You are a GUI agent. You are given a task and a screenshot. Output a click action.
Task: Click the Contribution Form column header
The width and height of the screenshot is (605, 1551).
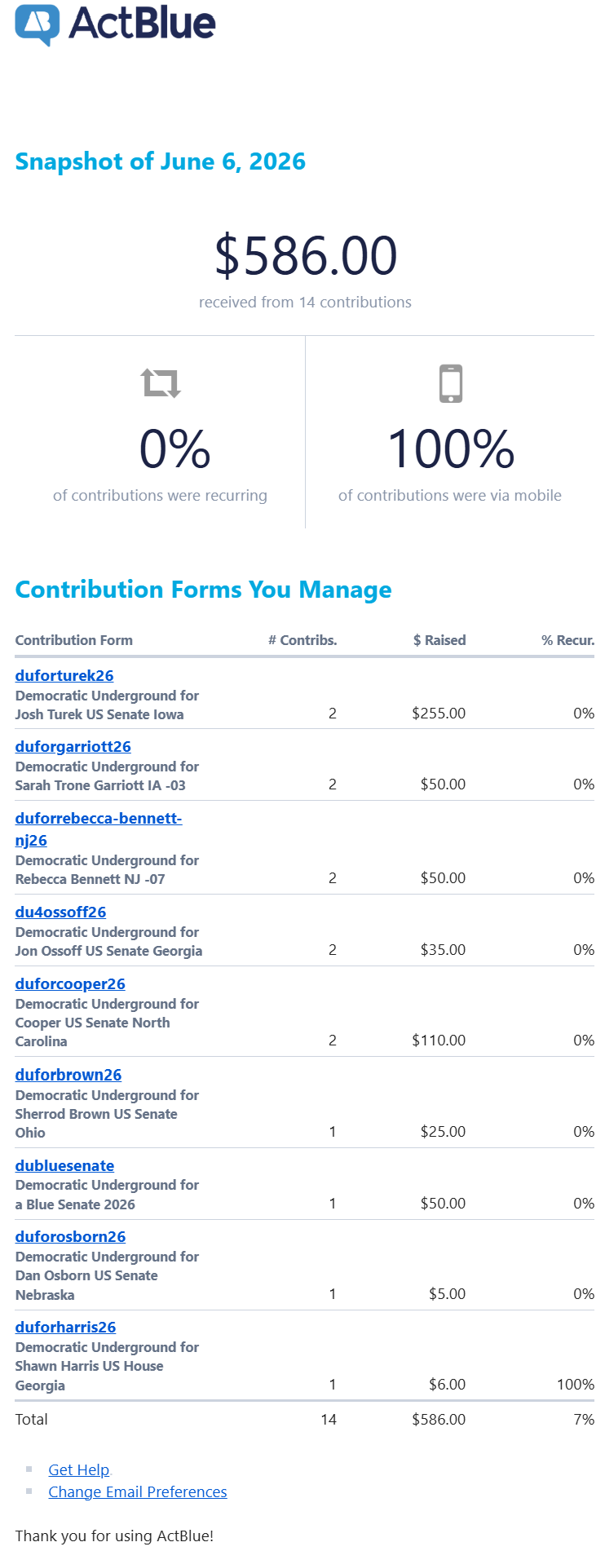coord(74,640)
